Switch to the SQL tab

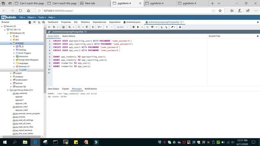[x=76, y=22]
